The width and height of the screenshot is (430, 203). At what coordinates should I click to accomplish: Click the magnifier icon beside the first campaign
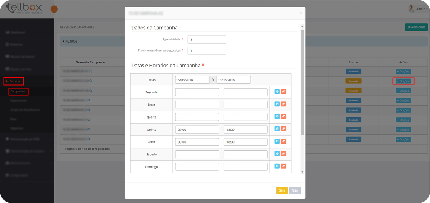pos(91,72)
